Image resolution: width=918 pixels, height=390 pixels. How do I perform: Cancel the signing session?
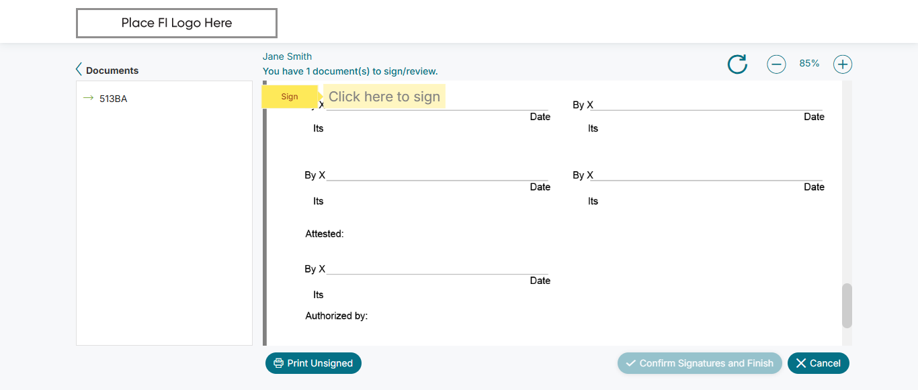click(x=819, y=363)
